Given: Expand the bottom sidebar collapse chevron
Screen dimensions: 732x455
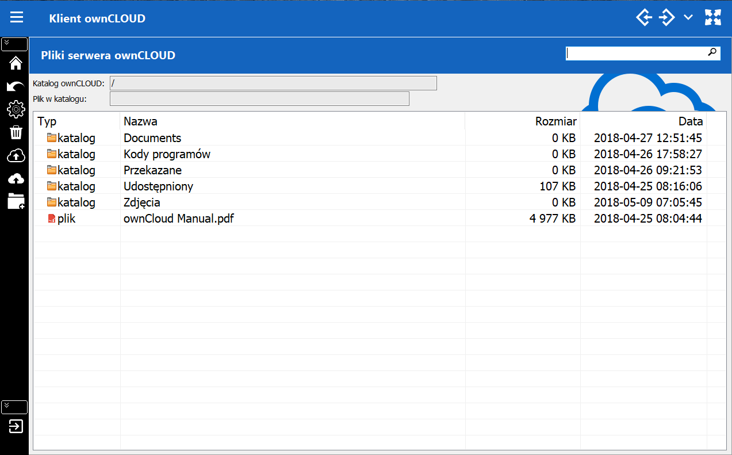Looking at the screenshot, I should point(14,407).
